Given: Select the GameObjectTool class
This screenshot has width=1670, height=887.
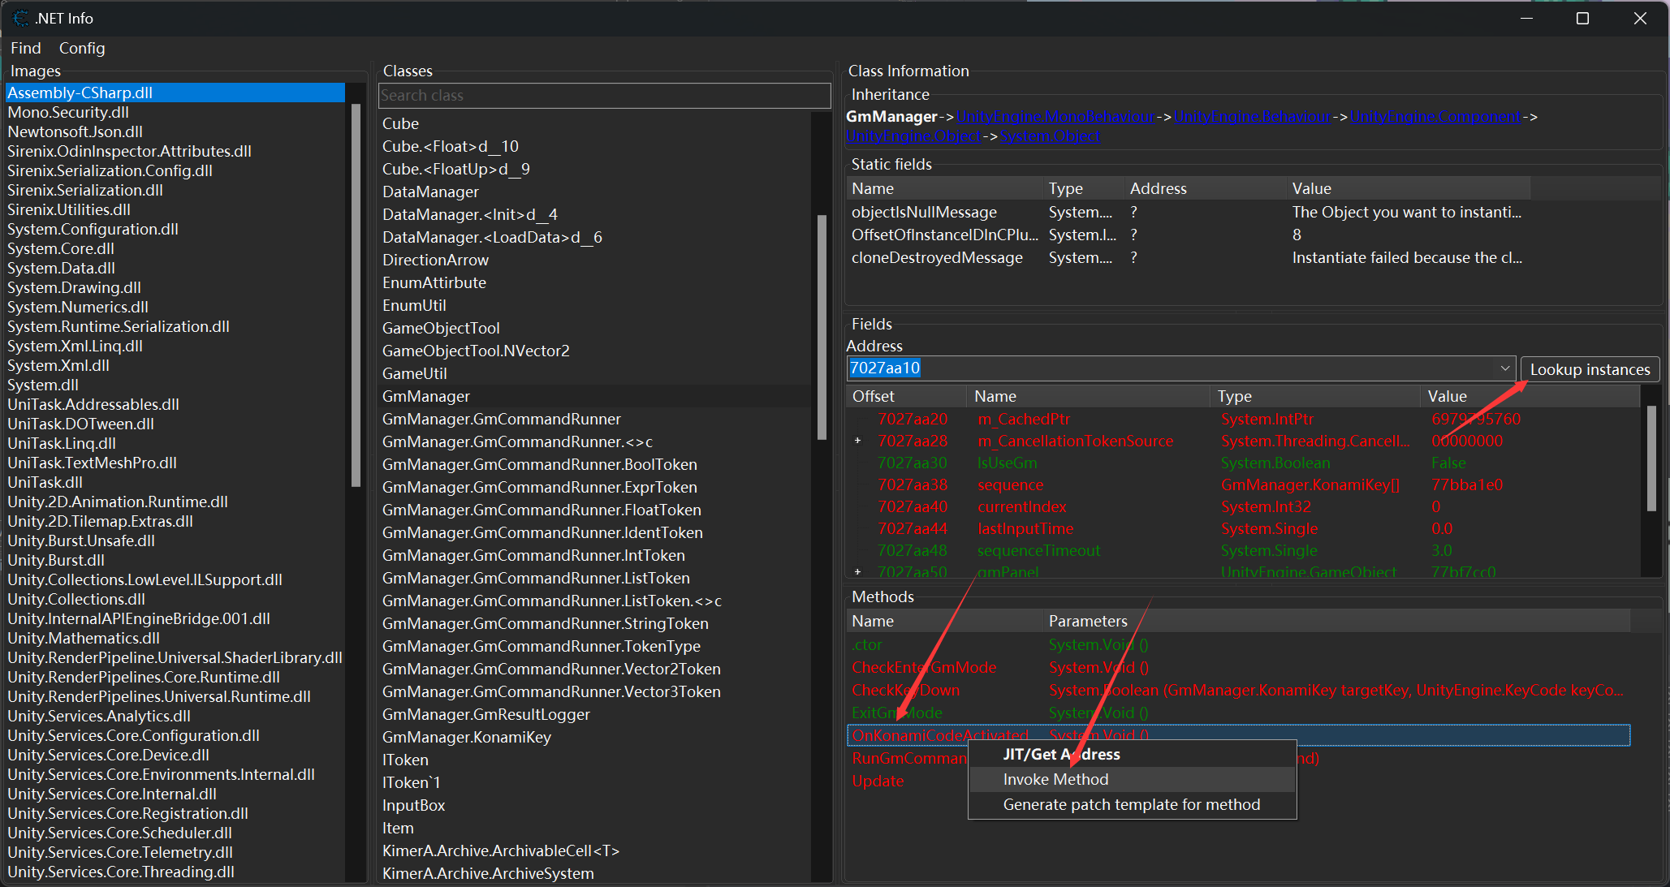Looking at the screenshot, I should tap(442, 328).
